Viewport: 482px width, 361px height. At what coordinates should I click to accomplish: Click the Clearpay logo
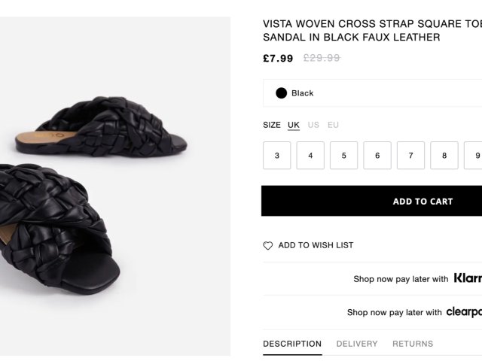click(x=464, y=312)
